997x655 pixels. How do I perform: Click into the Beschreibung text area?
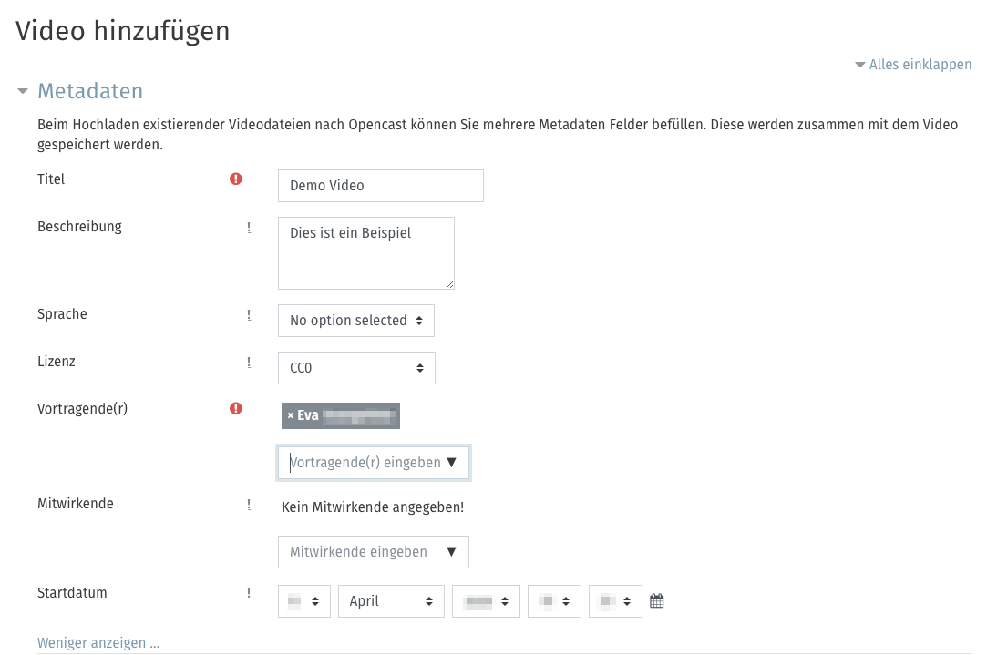coord(365,252)
